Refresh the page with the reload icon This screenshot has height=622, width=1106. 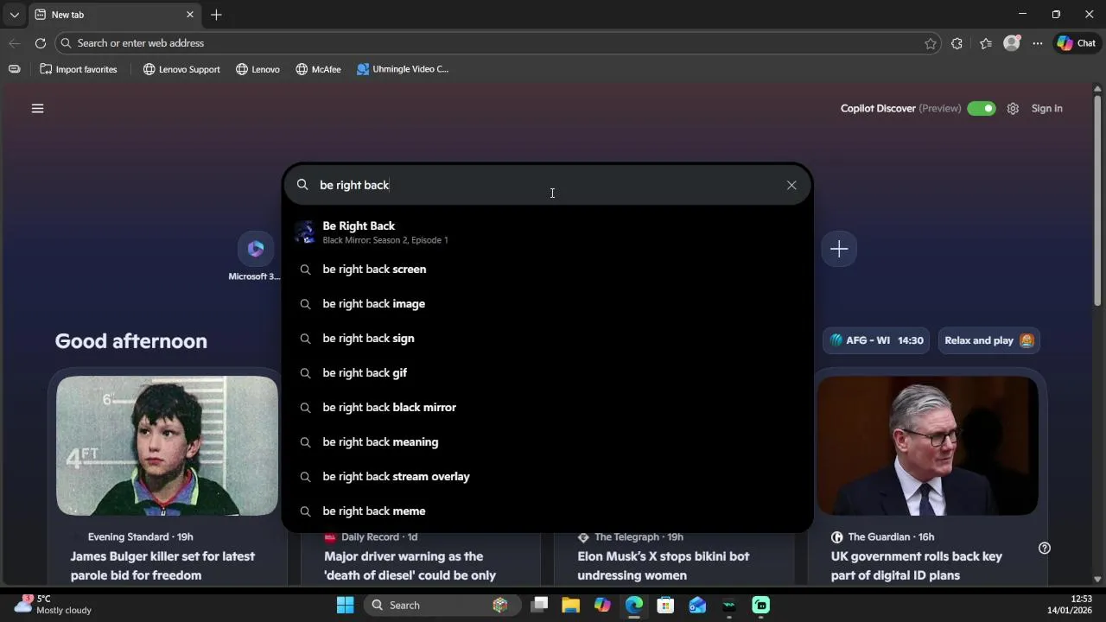coord(41,43)
